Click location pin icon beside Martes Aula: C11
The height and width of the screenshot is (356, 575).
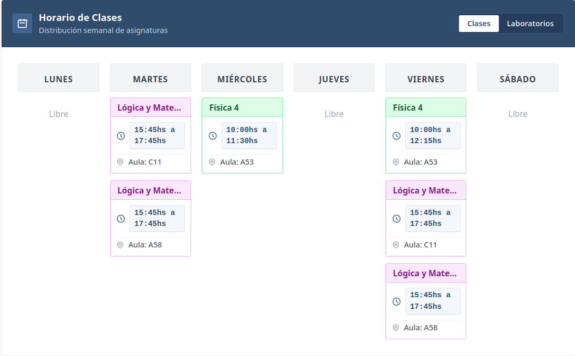pyautogui.click(x=120, y=162)
